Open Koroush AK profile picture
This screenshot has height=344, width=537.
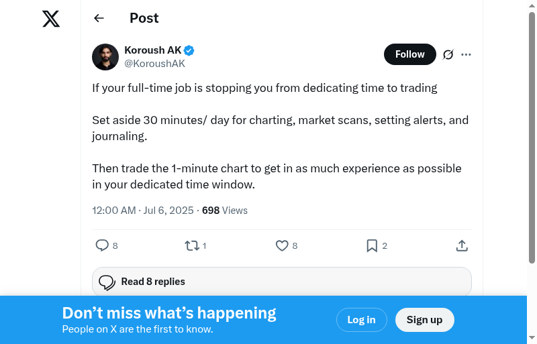[x=105, y=57]
